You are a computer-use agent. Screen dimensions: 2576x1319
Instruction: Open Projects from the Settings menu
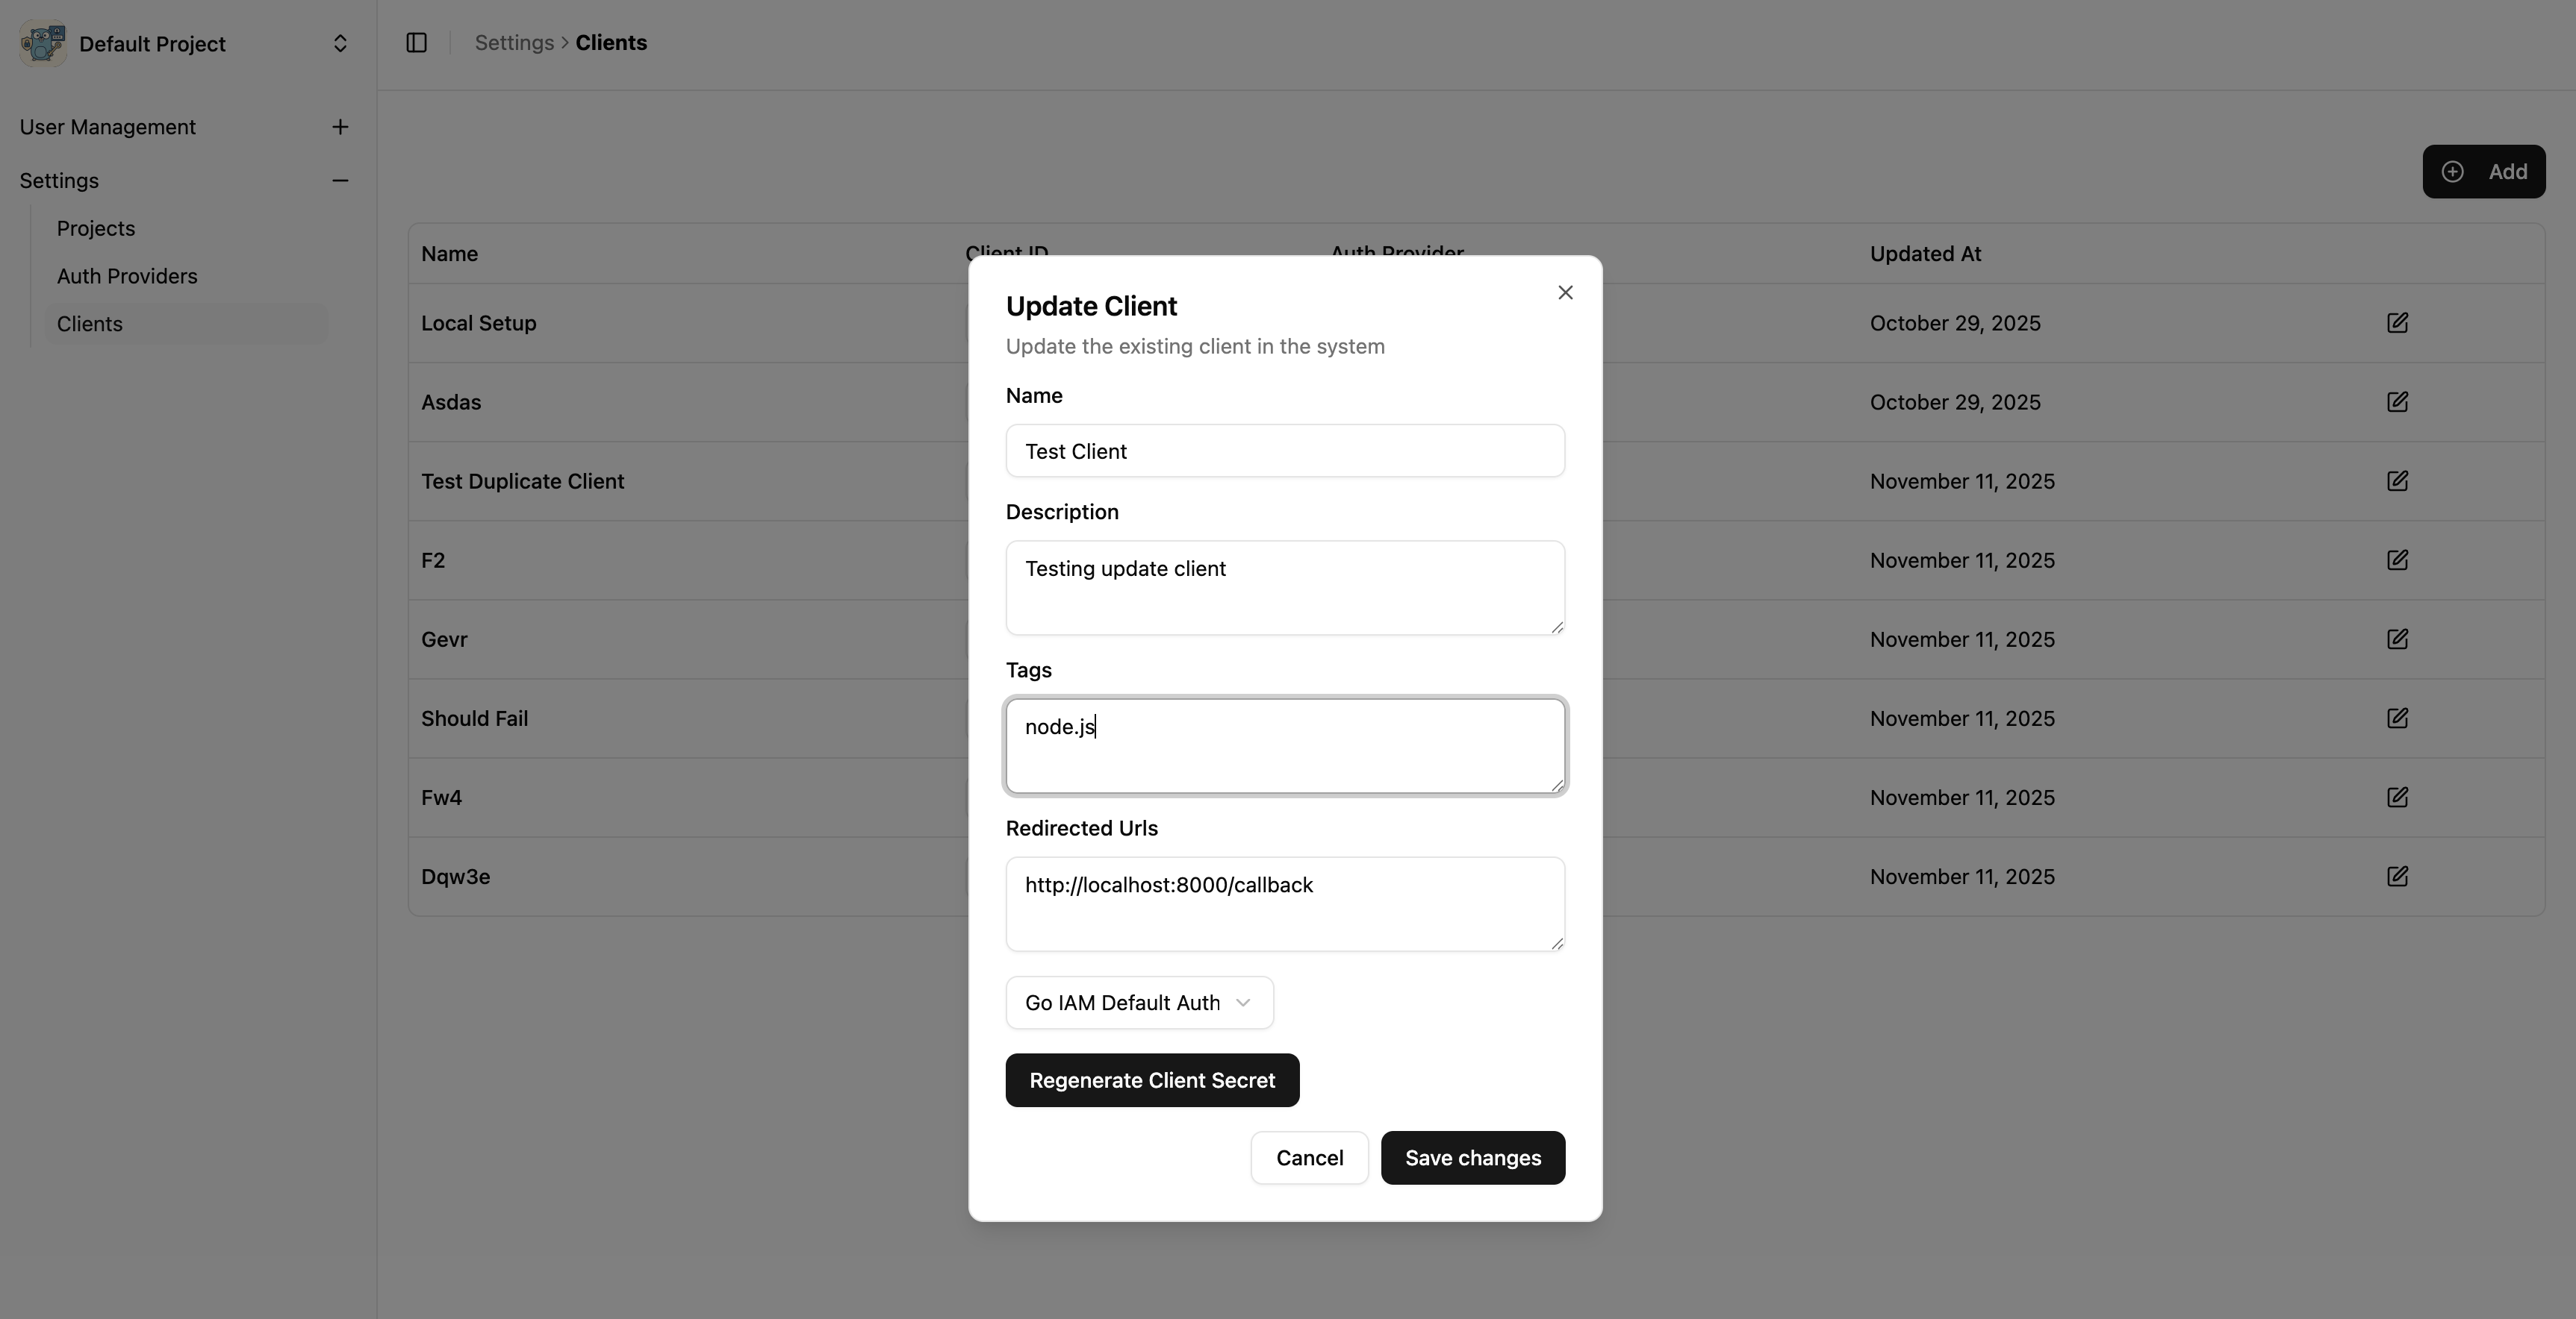(96, 228)
